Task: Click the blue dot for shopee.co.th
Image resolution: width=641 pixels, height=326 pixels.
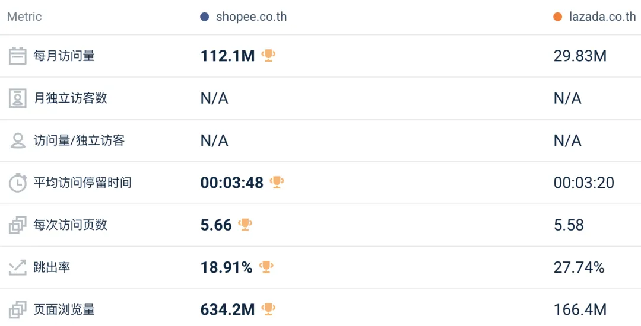Action: [x=205, y=17]
